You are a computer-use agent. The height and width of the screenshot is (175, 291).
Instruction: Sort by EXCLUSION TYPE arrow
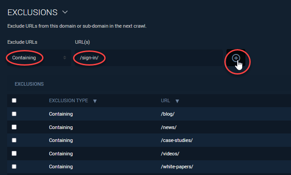click(95, 101)
